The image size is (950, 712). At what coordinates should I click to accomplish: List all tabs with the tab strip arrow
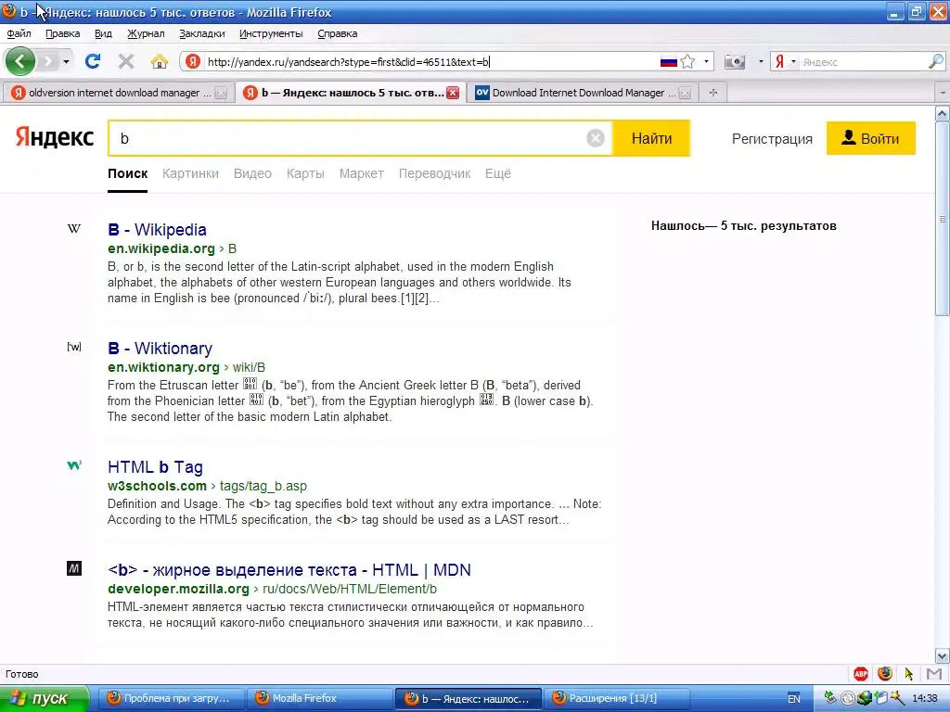click(x=943, y=93)
